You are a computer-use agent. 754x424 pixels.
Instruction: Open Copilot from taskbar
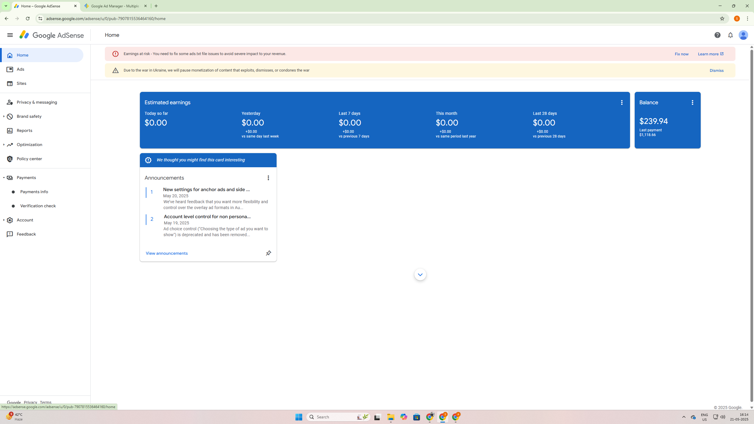click(x=404, y=417)
